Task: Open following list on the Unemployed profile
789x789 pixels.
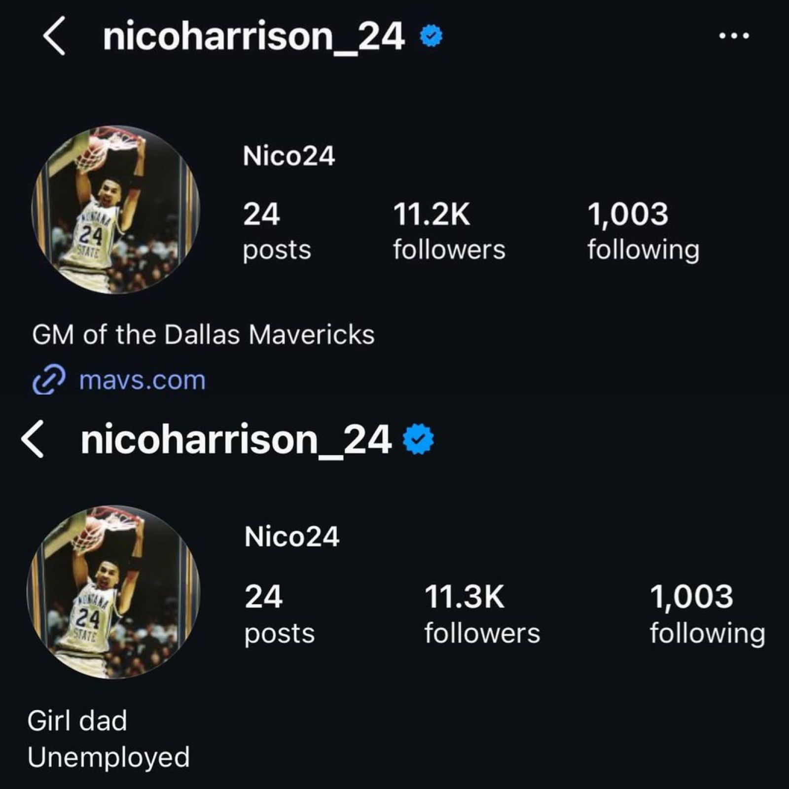Action: [x=707, y=614]
